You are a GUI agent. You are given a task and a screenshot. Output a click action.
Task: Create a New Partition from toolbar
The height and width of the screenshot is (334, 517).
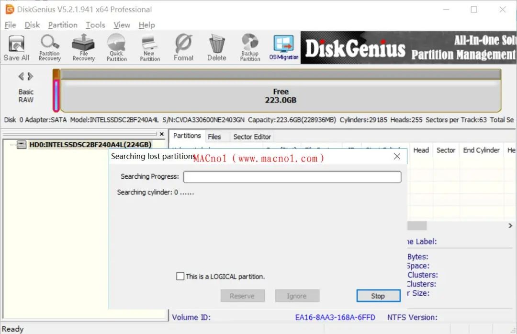150,48
